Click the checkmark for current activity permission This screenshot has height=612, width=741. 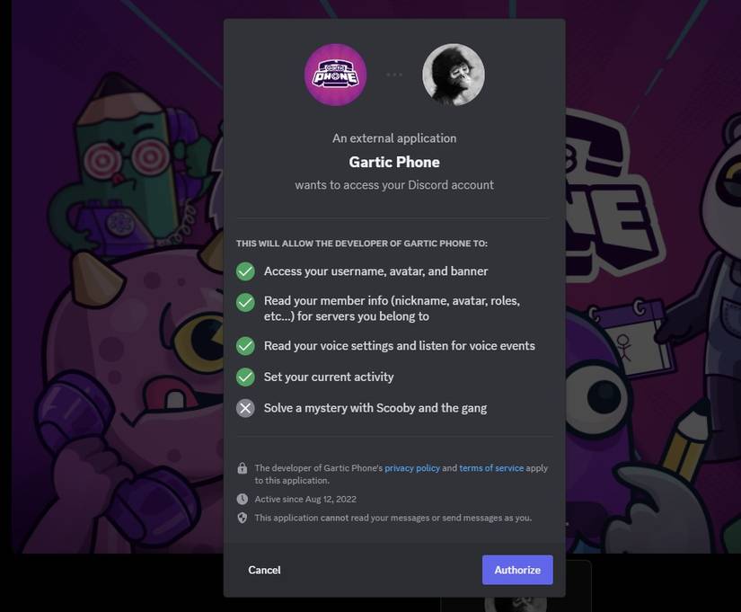(x=244, y=377)
